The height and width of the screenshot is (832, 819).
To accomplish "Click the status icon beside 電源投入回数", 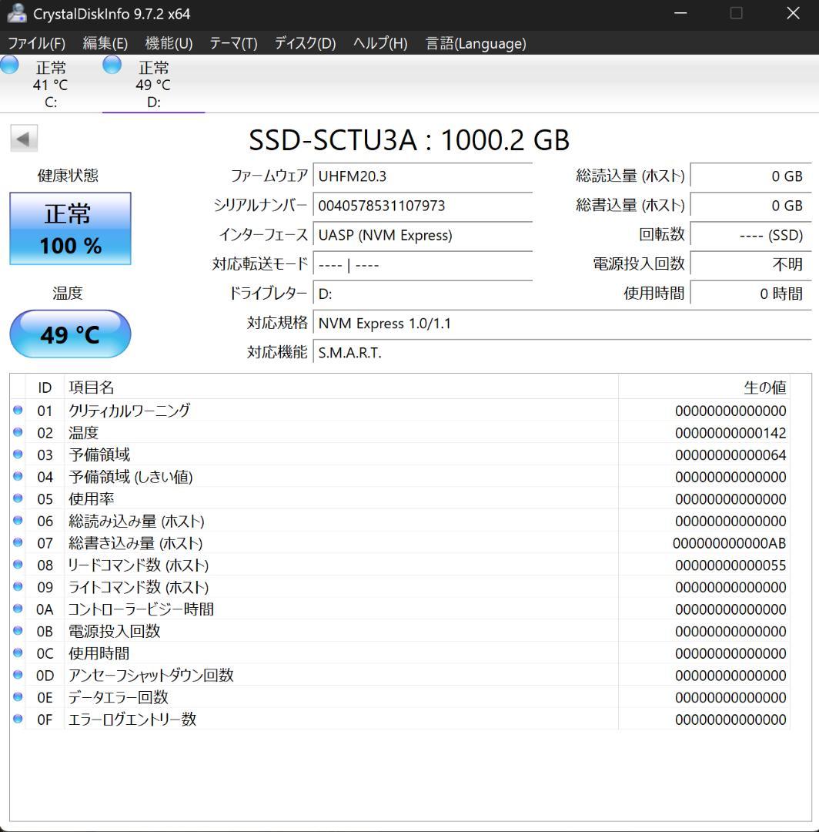I will [17, 631].
